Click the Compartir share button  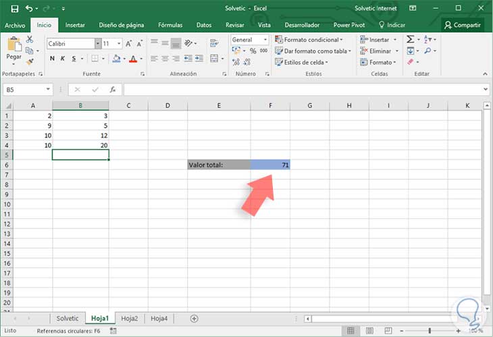tap(462, 25)
